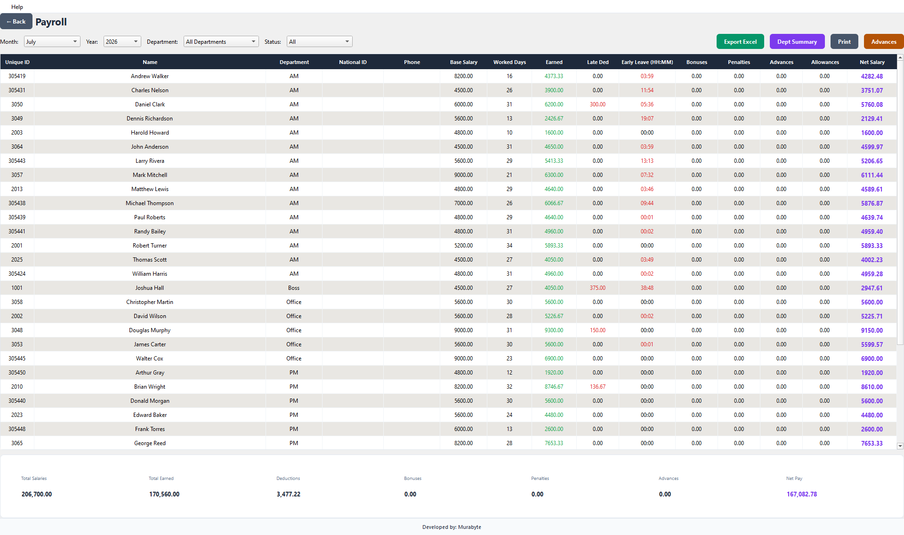Screen dimensions: 904x535
Task: Click the Worked Days column header
Action: coord(509,62)
